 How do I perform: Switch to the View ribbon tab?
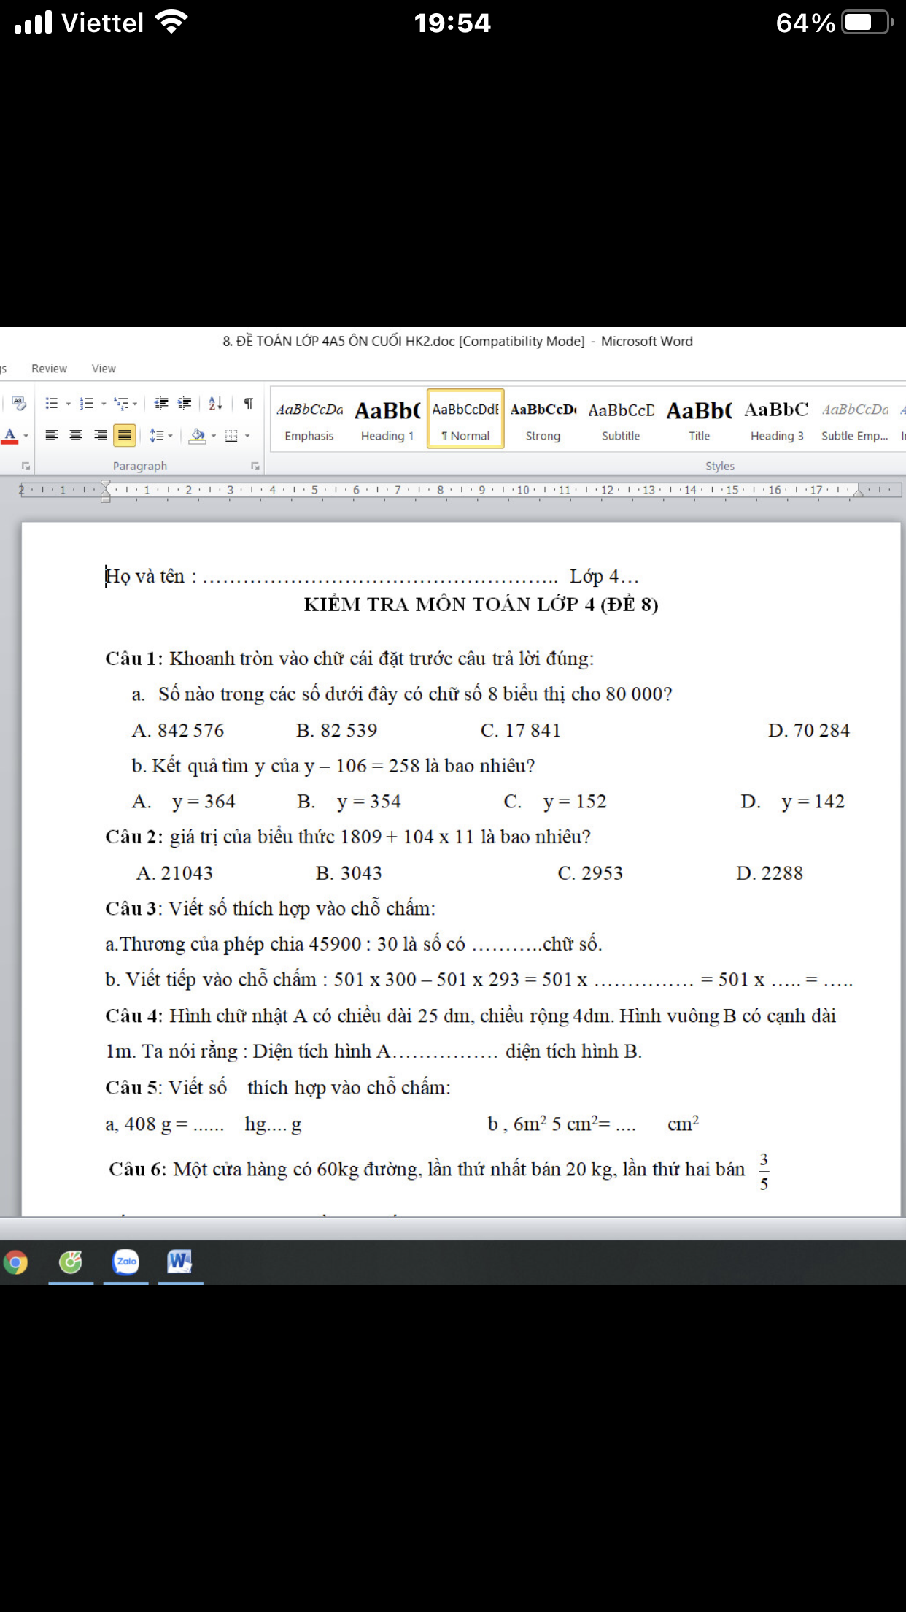coord(104,369)
